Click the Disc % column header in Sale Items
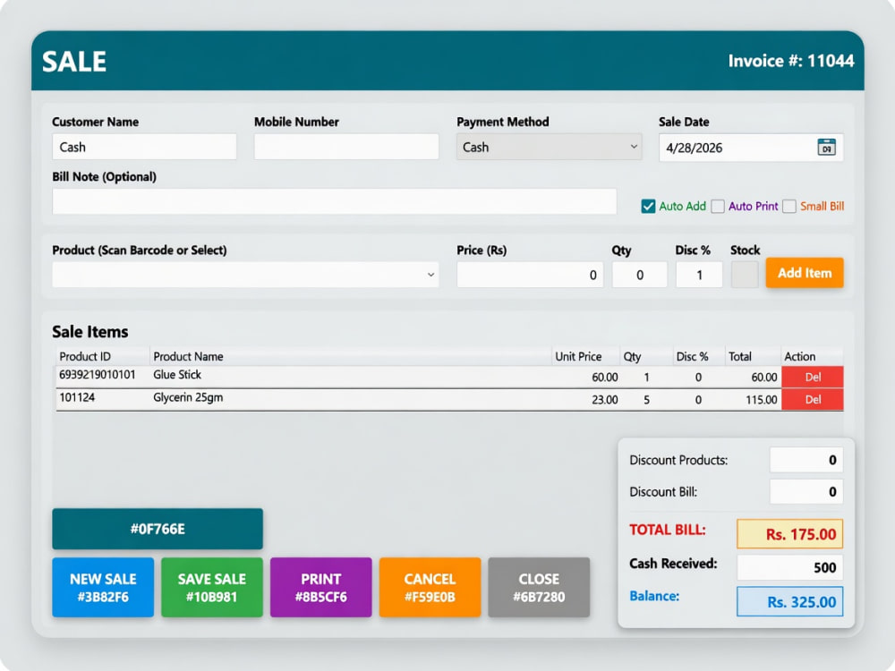 (x=699, y=357)
